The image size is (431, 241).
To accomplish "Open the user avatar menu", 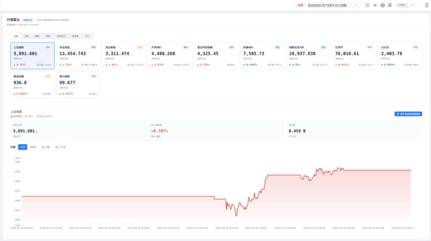I will [x=427, y=5].
